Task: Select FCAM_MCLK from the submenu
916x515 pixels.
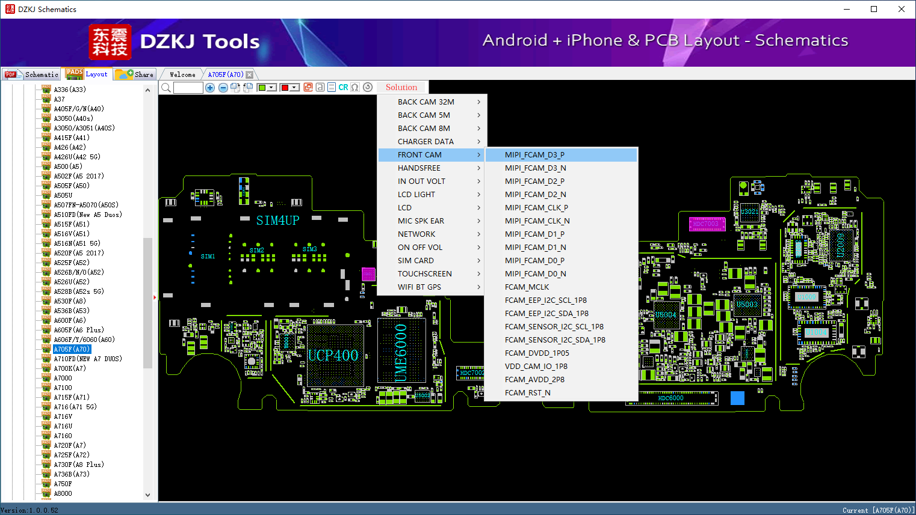Action: (561, 287)
